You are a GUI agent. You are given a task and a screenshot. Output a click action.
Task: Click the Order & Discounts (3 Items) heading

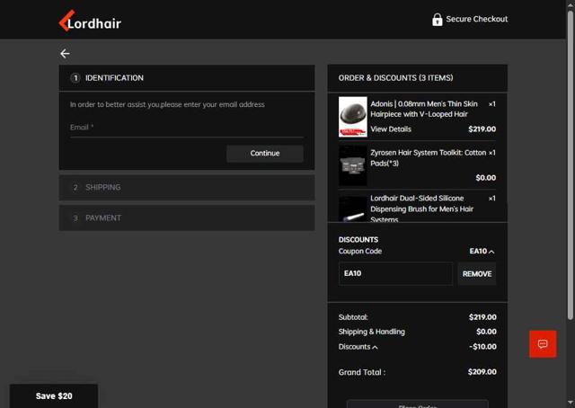395,78
